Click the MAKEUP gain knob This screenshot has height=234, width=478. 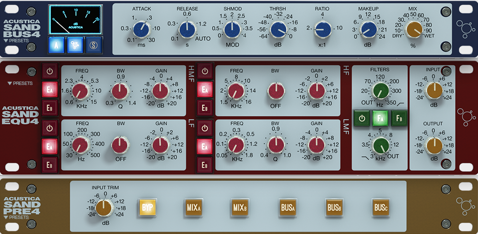368,30
